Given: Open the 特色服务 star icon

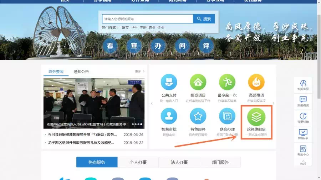Looking at the screenshot, I should (198, 116).
